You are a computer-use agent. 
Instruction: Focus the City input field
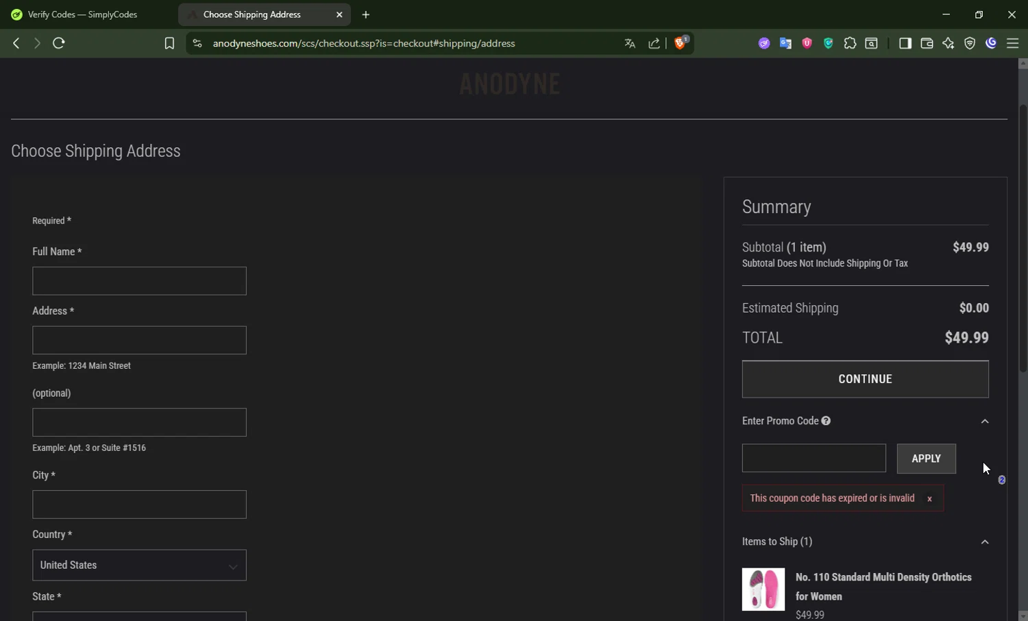click(139, 504)
